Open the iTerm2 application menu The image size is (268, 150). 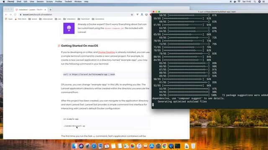point(11,2)
